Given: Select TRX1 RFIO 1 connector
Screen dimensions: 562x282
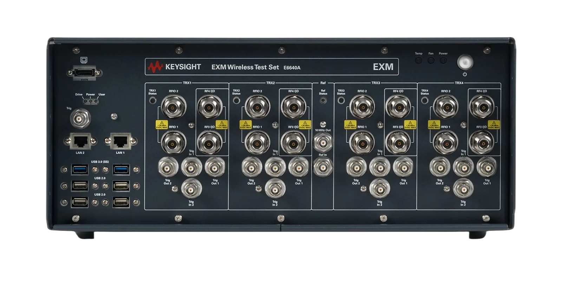Looking at the screenshot, I should 173,143.
